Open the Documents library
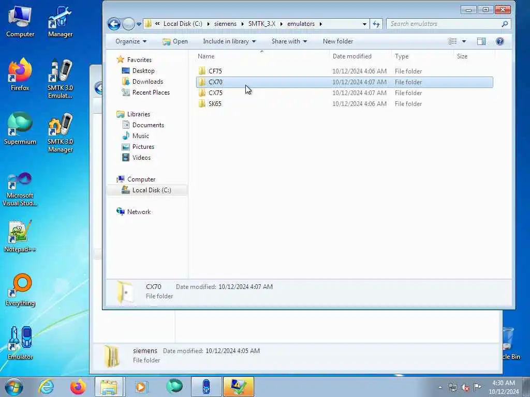530x397 pixels. pyautogui.click(x=148, y=125)
